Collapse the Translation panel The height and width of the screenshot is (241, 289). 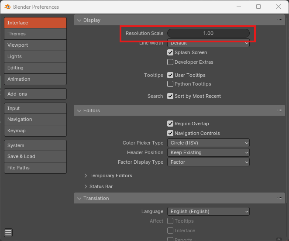point(79,198)
